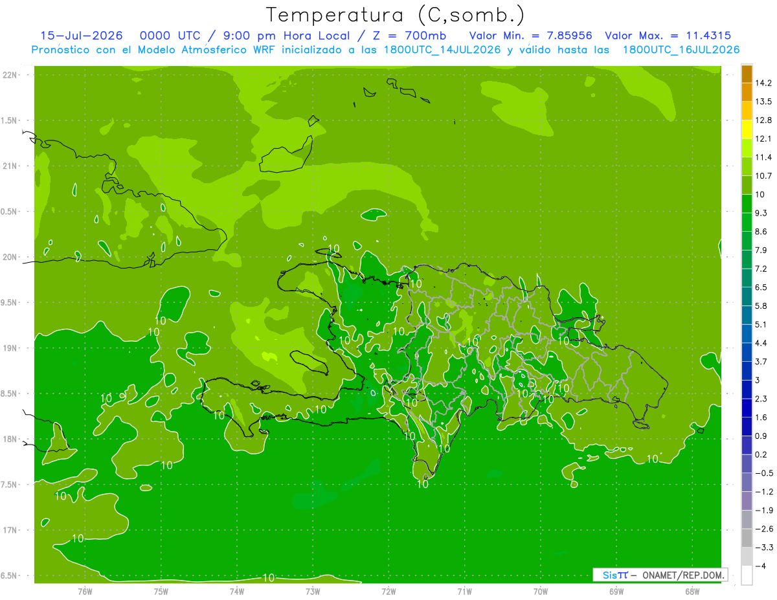Click the '9.3' colorbar label
Viewport: 777px width, 600px height.
[x=761, y=213]
